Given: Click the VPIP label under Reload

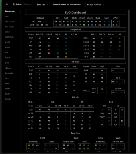Looking at the screenshot, I should point(32,25).
